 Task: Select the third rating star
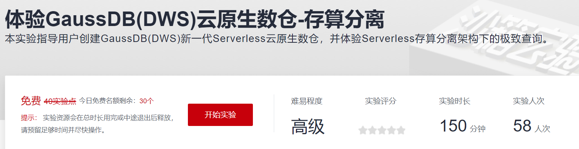pos(382,130)
